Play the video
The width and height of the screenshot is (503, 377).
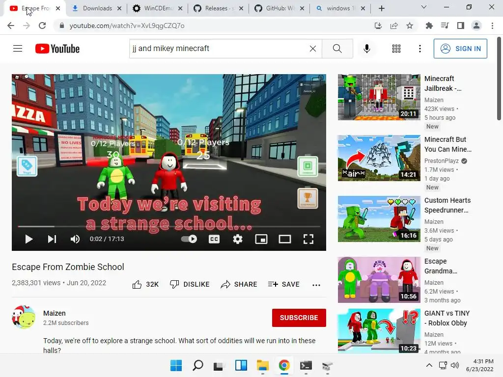(x=29, y=239)
